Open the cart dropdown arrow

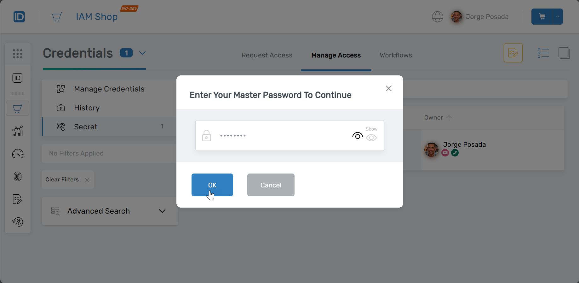pos(557,16)
